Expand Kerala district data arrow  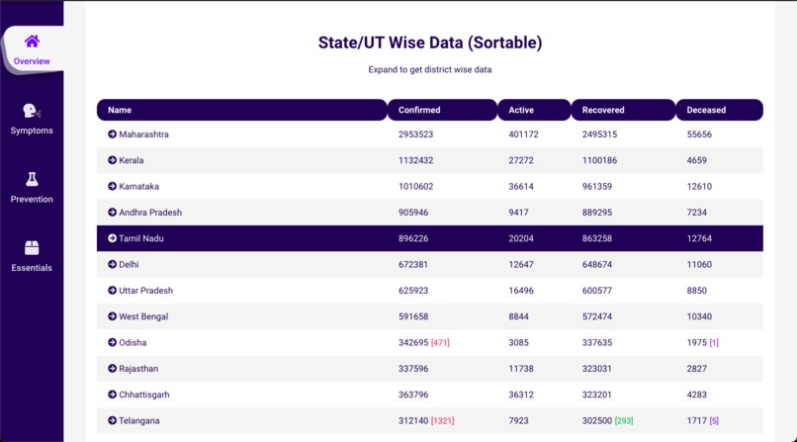pyautogui.click(x=113, y=160)
